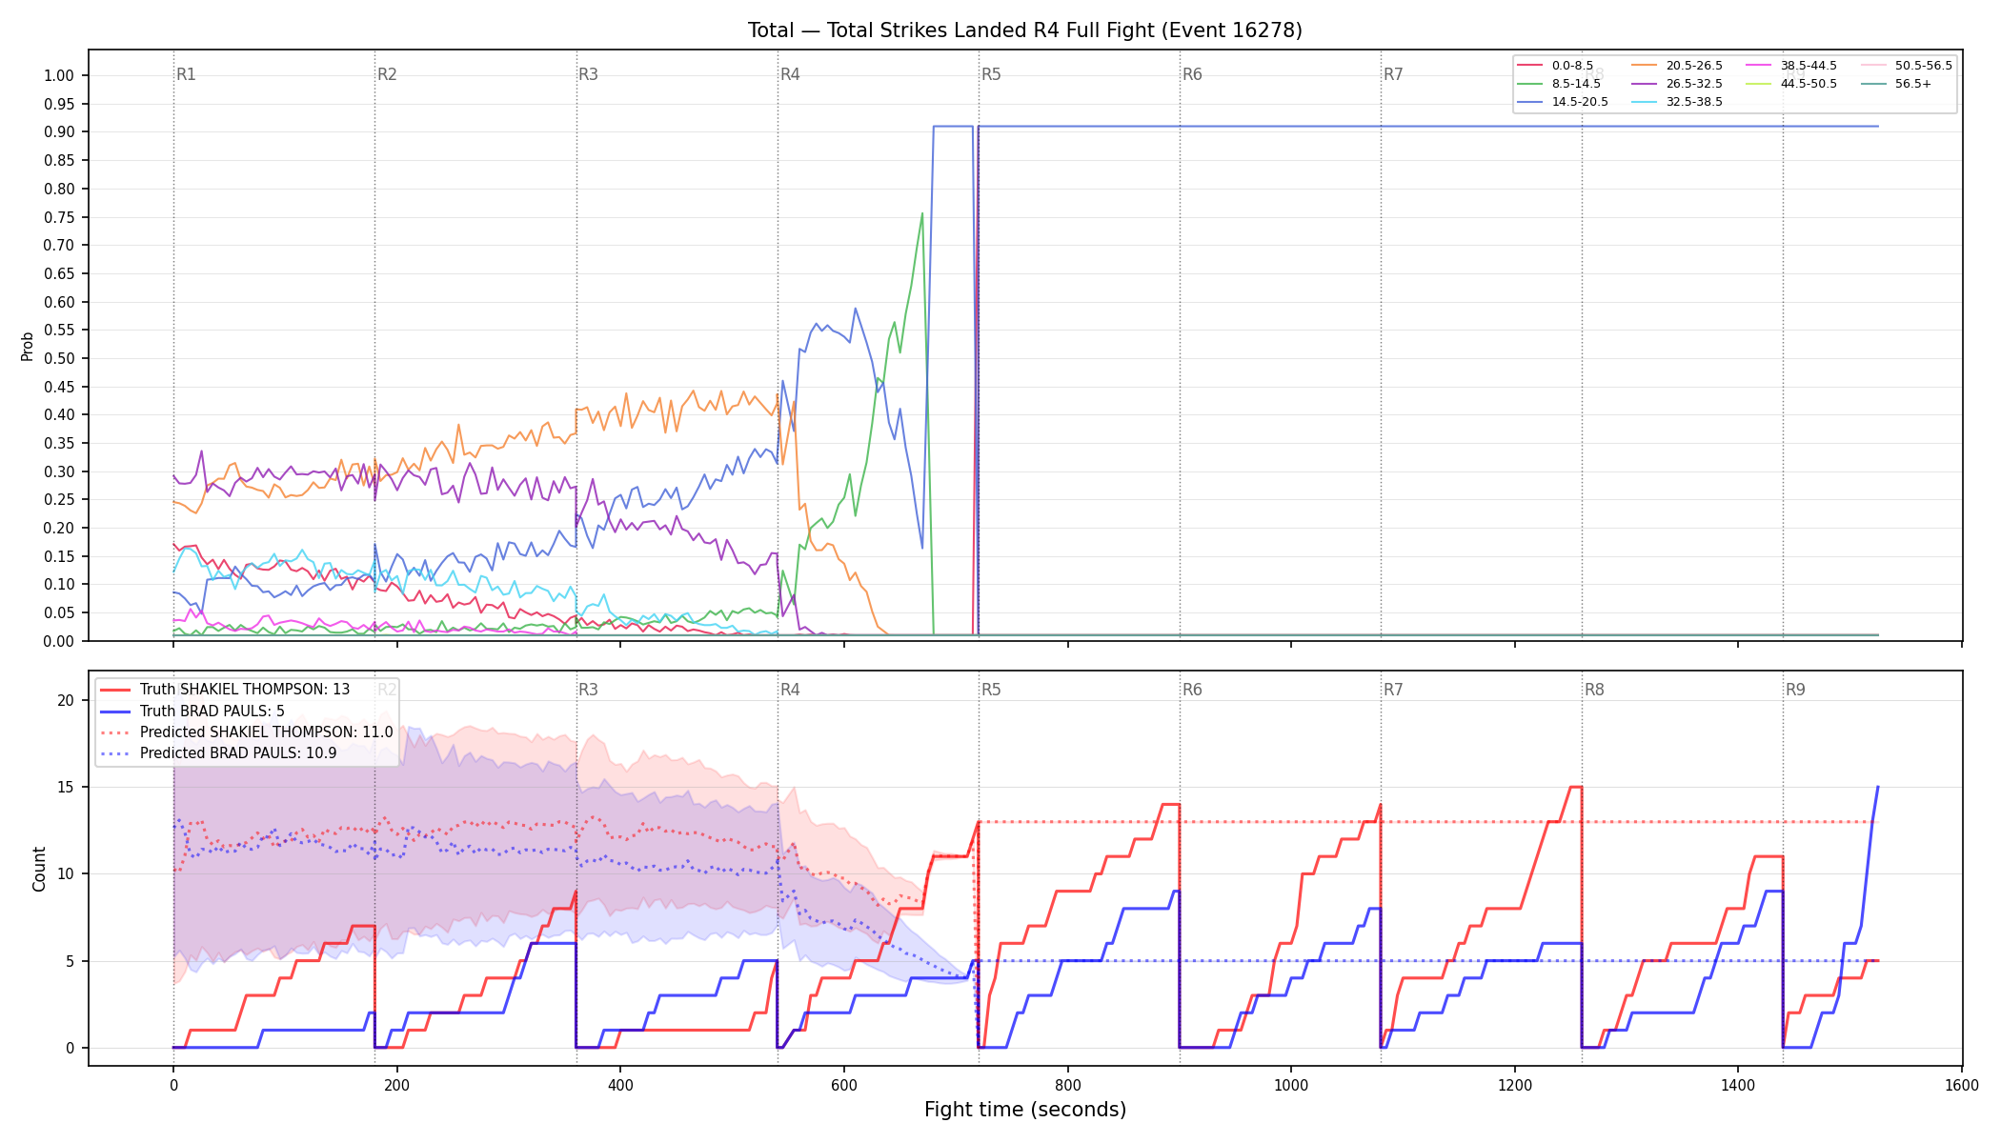Select the 14.5-20.5 legend entry

point(1563,102)
